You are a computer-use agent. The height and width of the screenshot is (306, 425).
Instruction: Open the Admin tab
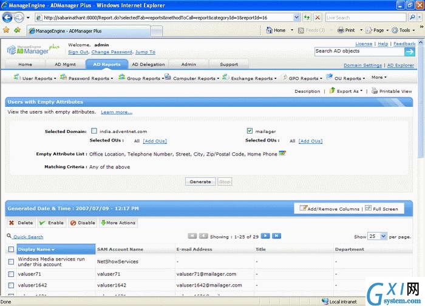(189, 64)
